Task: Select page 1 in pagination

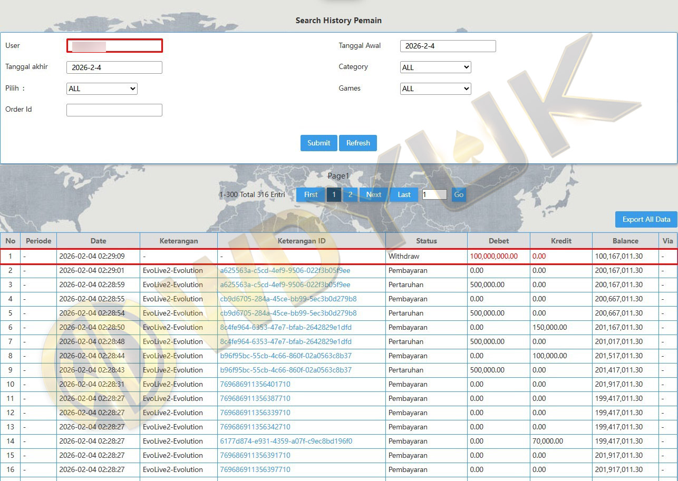Action: 334,194
